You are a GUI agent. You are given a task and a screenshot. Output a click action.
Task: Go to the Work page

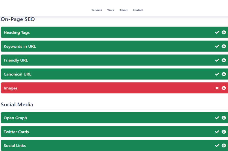tap(111, 10)
